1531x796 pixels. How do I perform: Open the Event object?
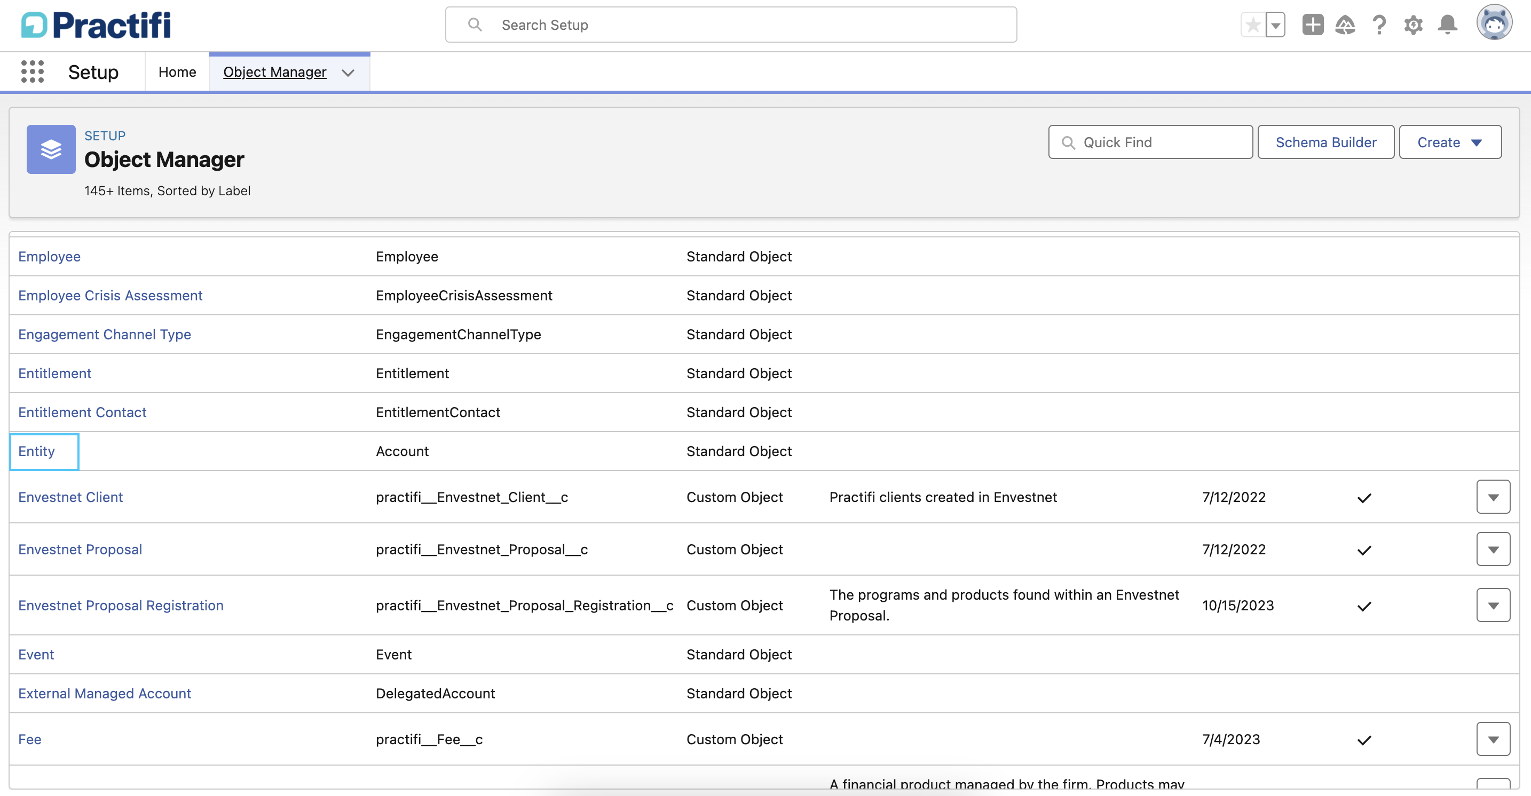click(36, 654)
